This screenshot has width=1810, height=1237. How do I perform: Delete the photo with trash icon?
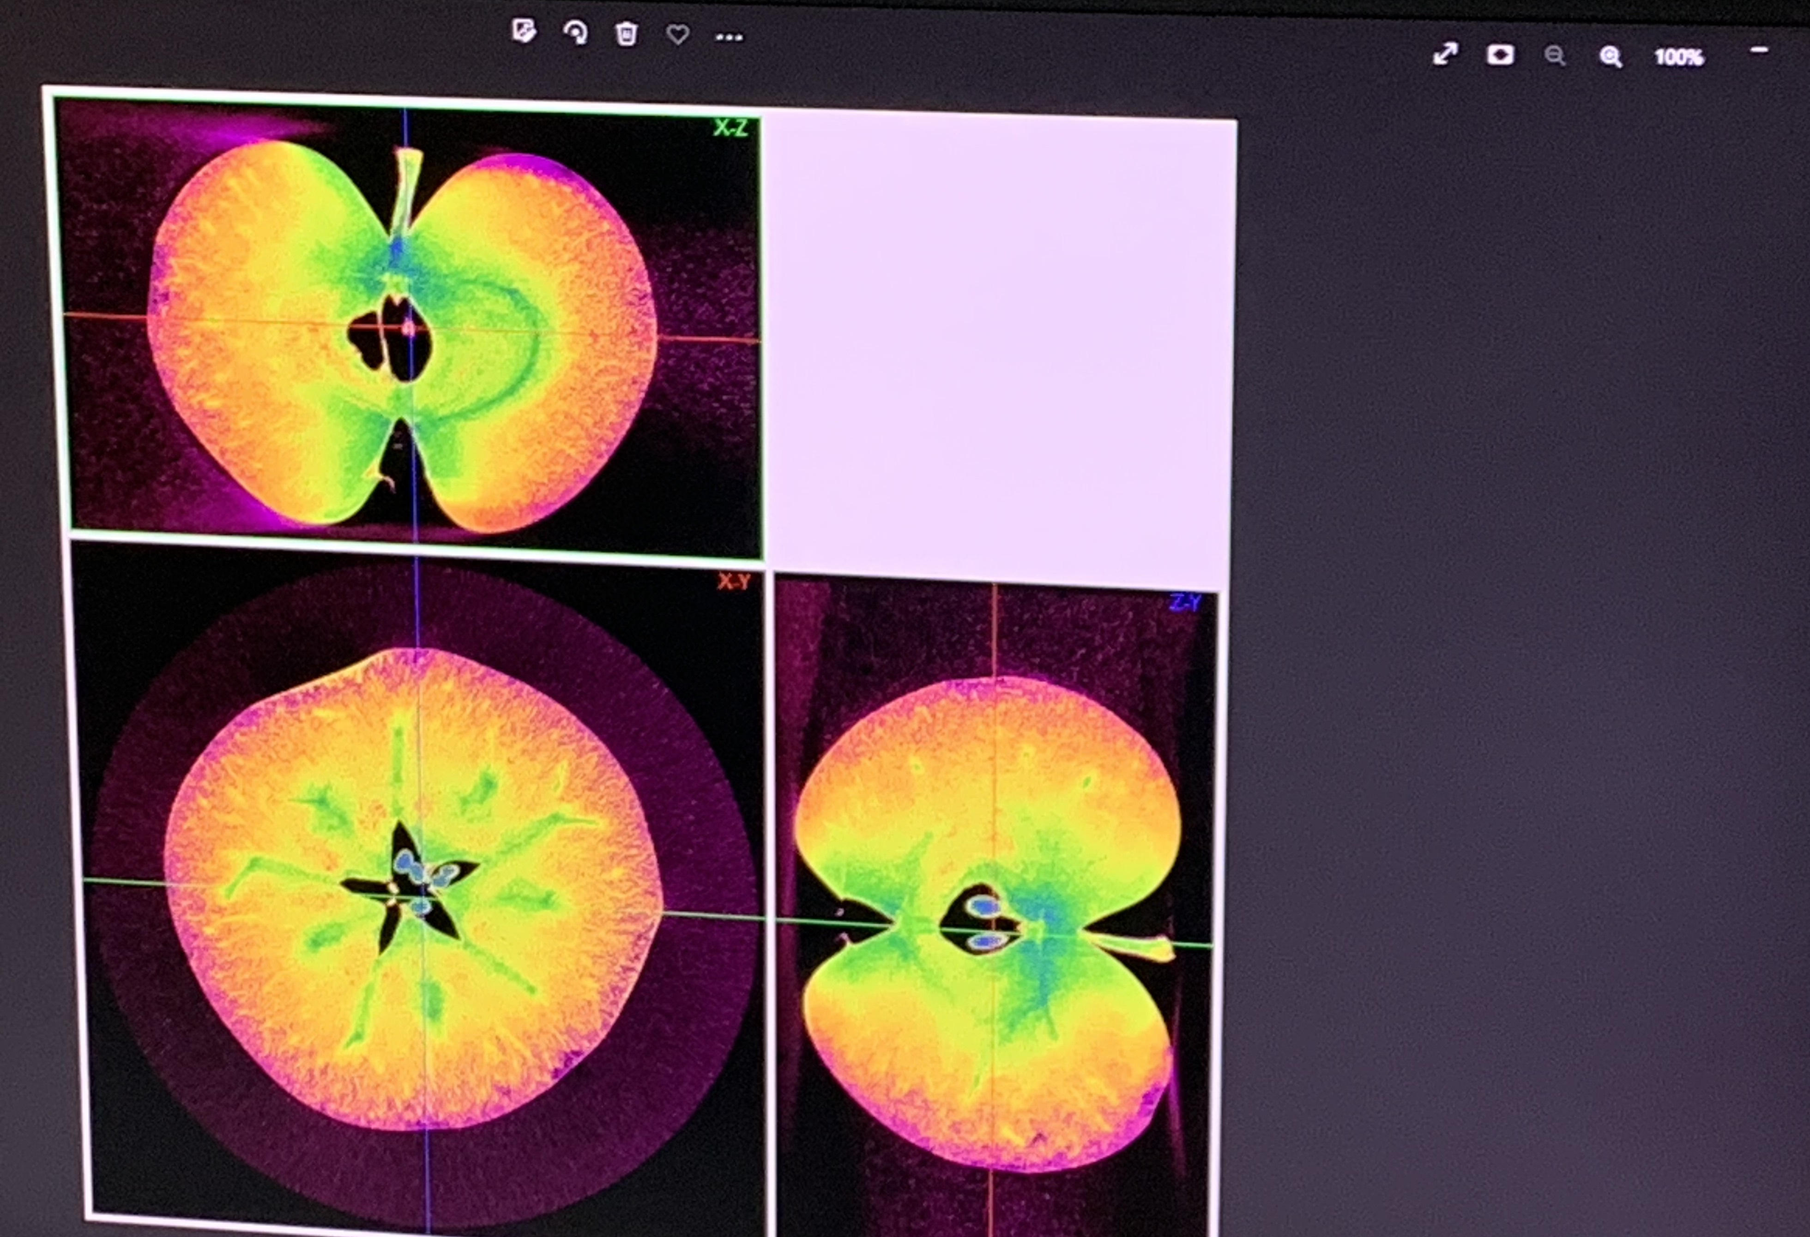click(626, 34)
